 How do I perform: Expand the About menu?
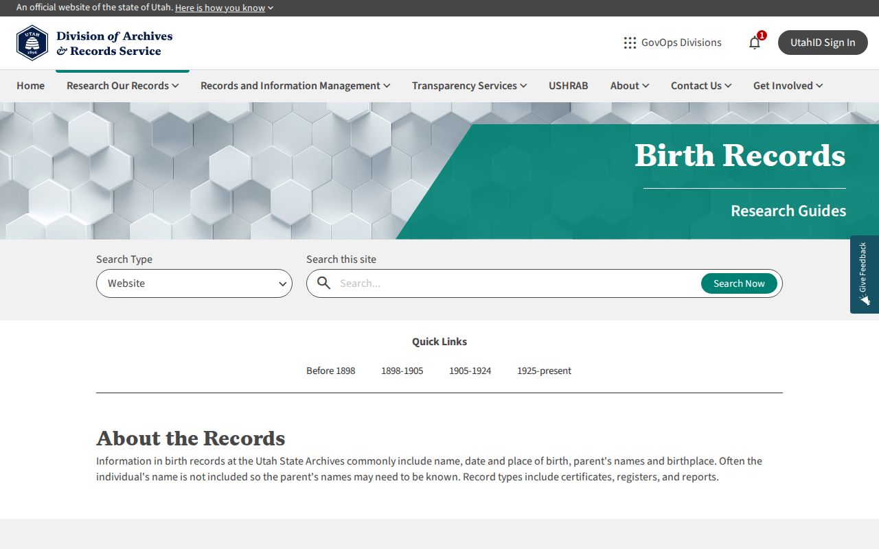pos(630,86)
